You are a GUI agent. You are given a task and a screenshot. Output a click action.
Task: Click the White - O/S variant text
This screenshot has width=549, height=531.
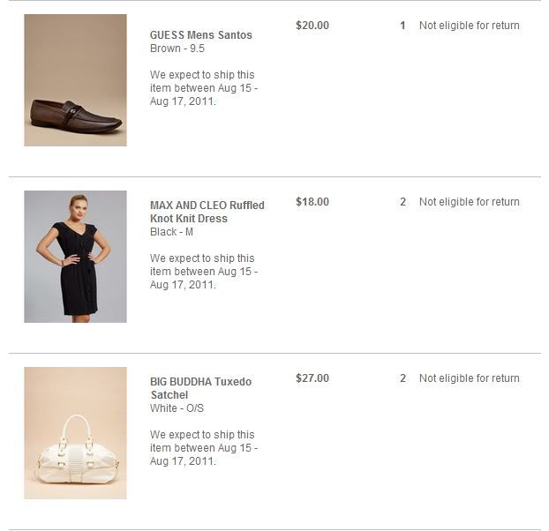tap(177, 408)
